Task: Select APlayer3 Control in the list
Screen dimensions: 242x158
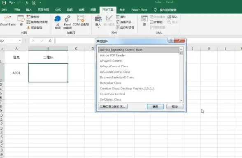Action: (139, 61)
